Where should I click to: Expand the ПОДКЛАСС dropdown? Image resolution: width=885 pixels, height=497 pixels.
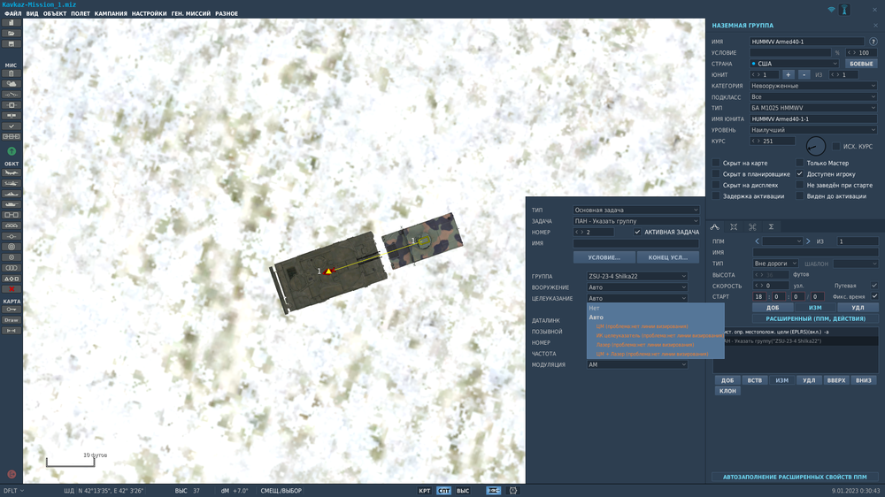(813, 97)
